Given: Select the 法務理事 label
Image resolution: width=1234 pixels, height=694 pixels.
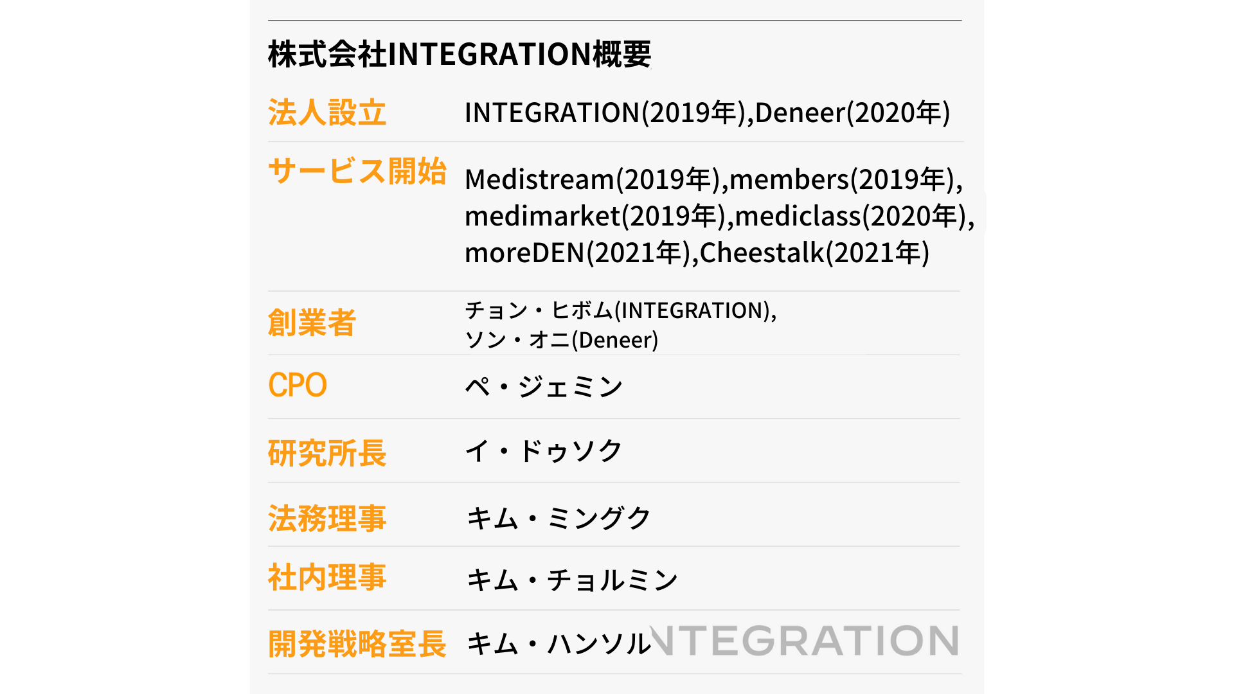Looking at the screenshot, I should point(327,519).
